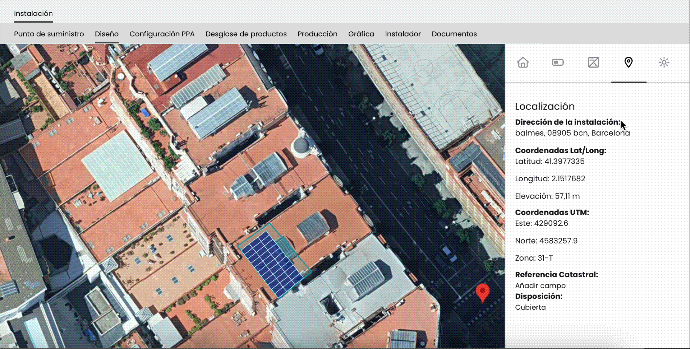
Task: Open the chart image panel icon
Action: pyautogui.click(x=593, y=62)
